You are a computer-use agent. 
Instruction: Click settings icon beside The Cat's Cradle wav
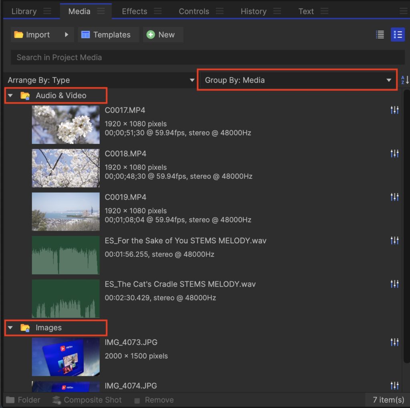[x=394, y=284]
